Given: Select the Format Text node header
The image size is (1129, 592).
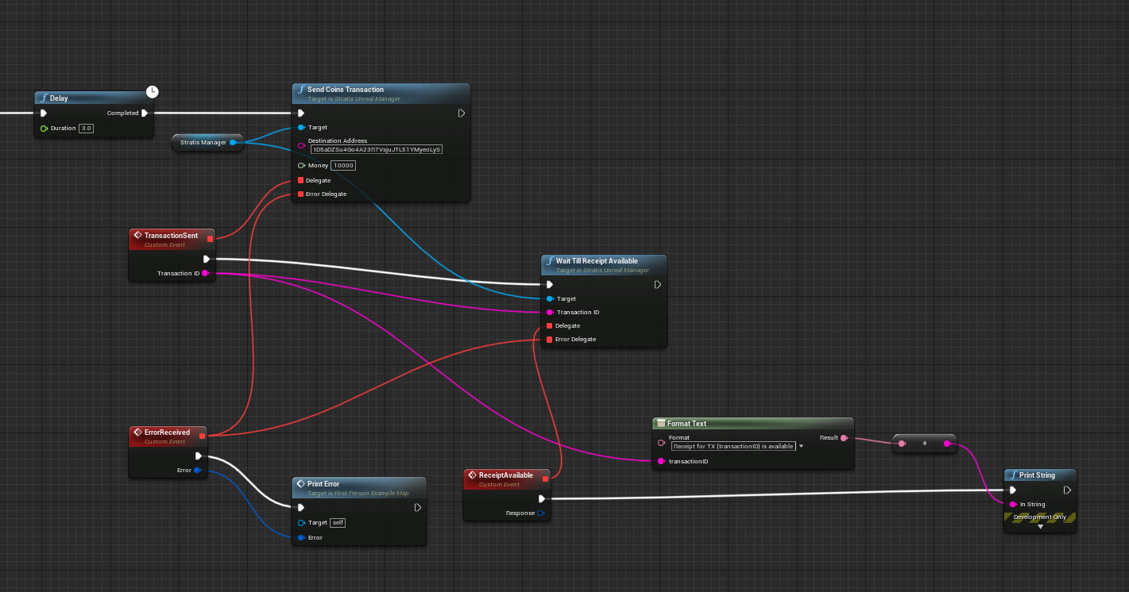Looking at the screenshot, I should (x=753, y=424).
